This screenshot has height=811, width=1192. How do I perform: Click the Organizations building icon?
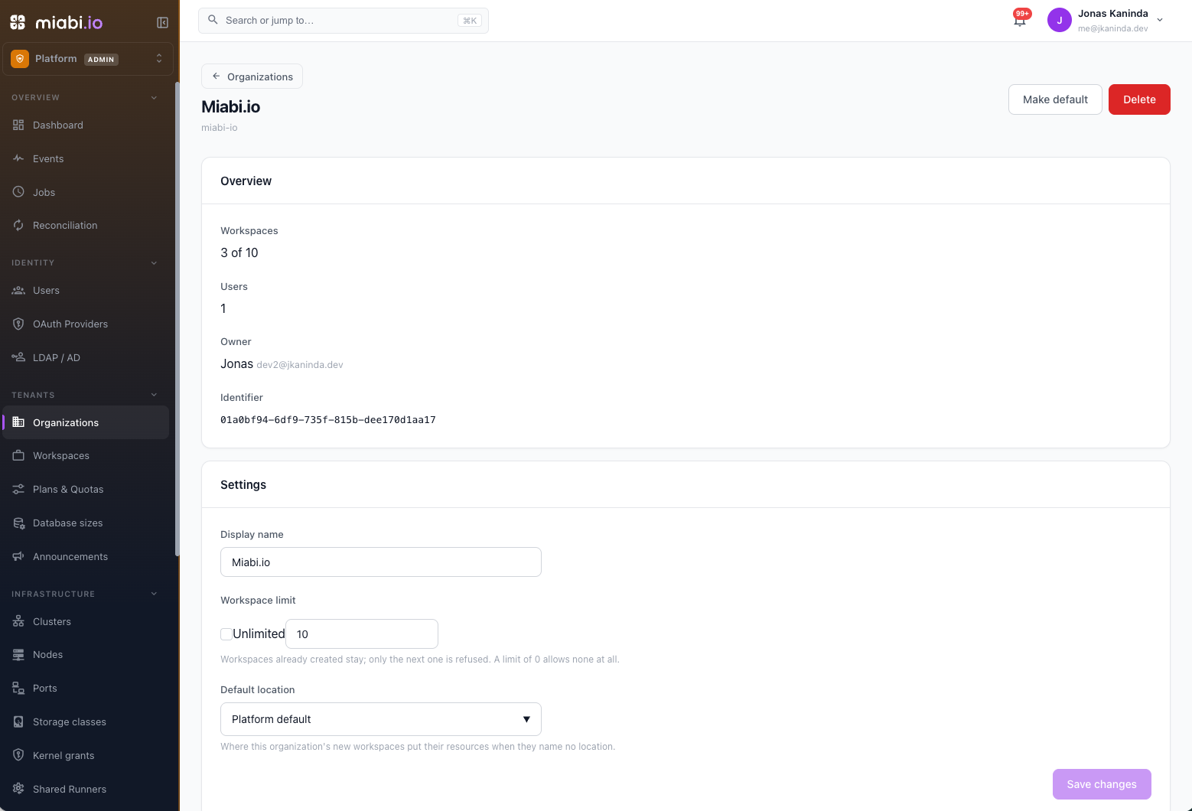click(x=18, y=422)
